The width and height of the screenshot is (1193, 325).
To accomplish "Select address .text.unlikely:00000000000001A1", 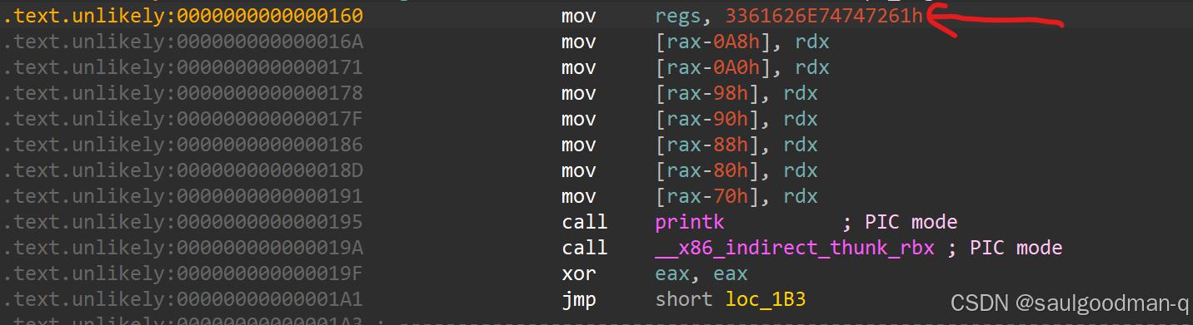I will [183, 299].
